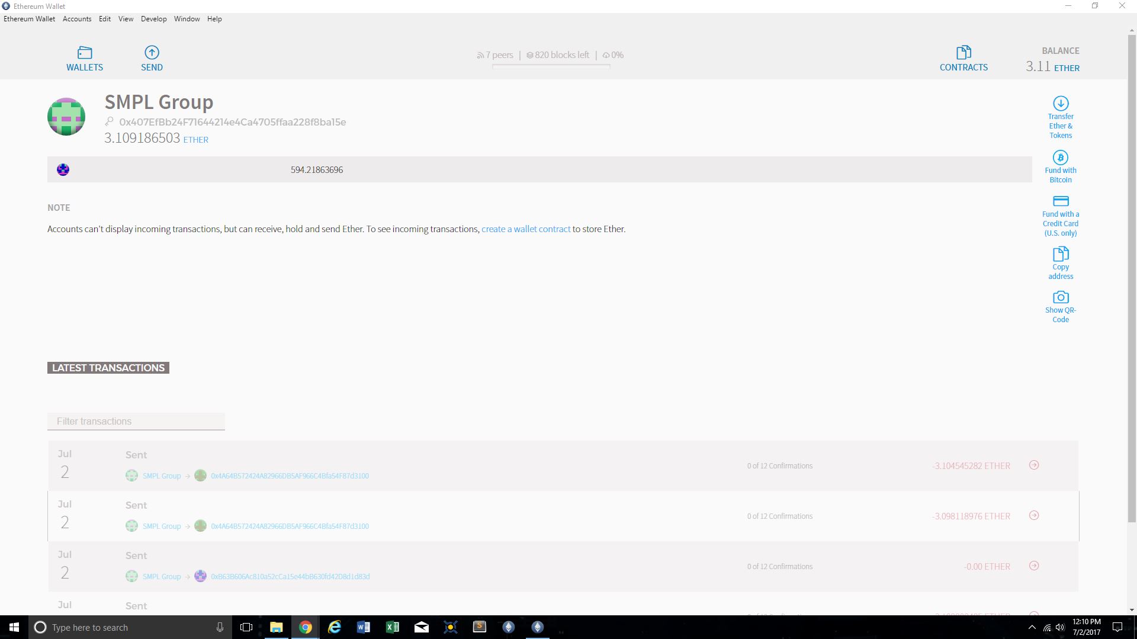Viewport: 1137px width, 639px height.
Task: Go to the Send page
Action: 152,59
